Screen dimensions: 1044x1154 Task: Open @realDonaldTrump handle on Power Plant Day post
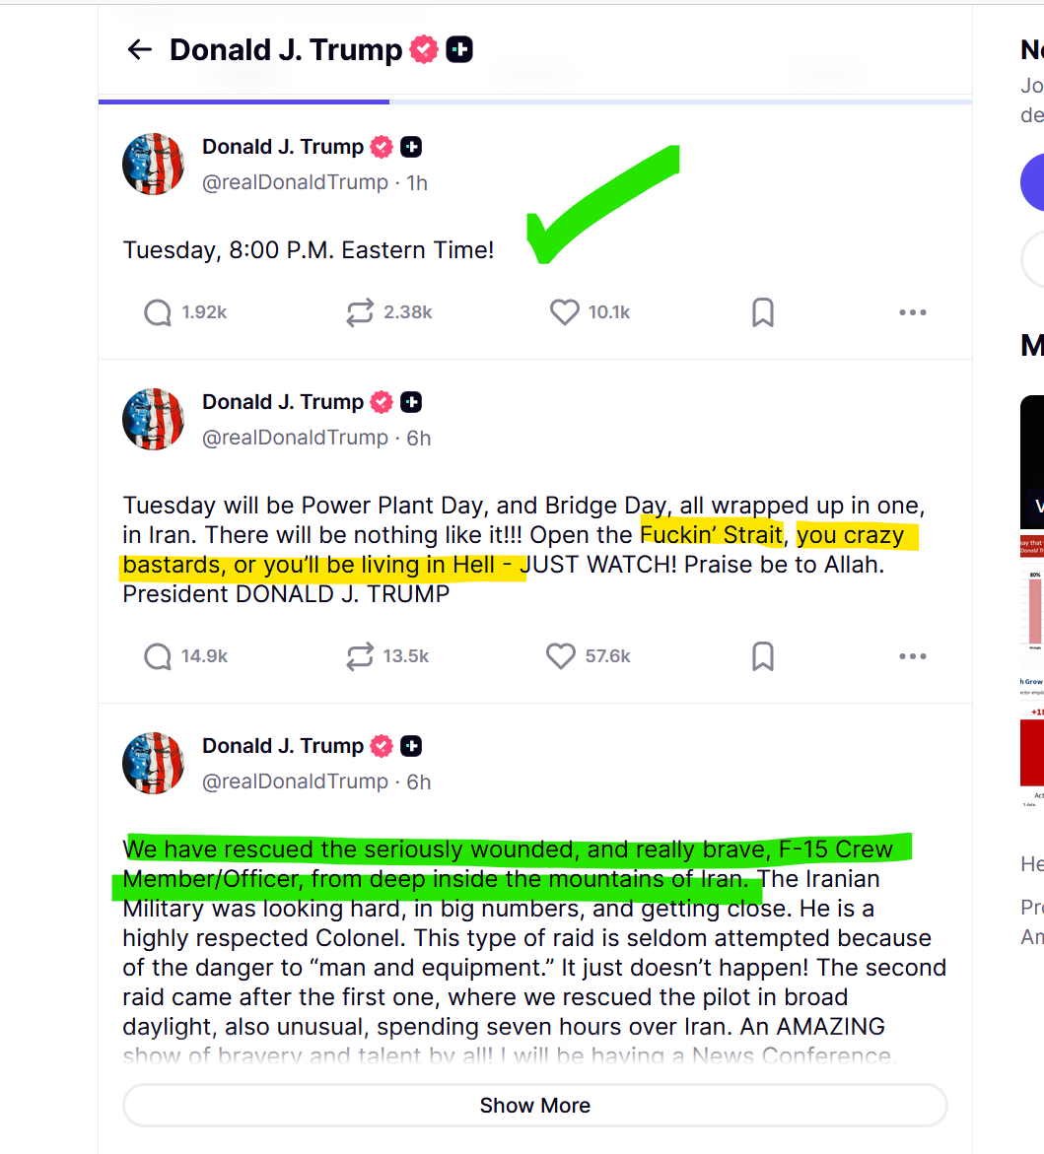point(295,438)
